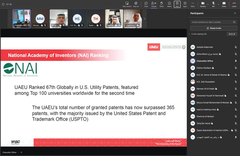Click the Take control icon

click(x=127, y=4)
